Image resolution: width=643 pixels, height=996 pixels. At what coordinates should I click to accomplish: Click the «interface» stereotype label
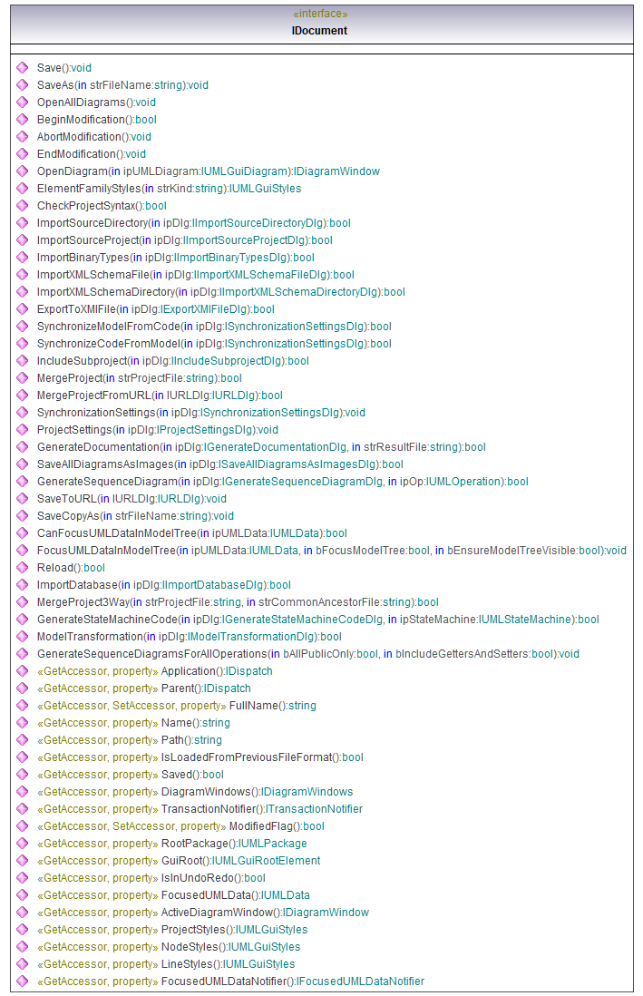[x=320, y=15]
